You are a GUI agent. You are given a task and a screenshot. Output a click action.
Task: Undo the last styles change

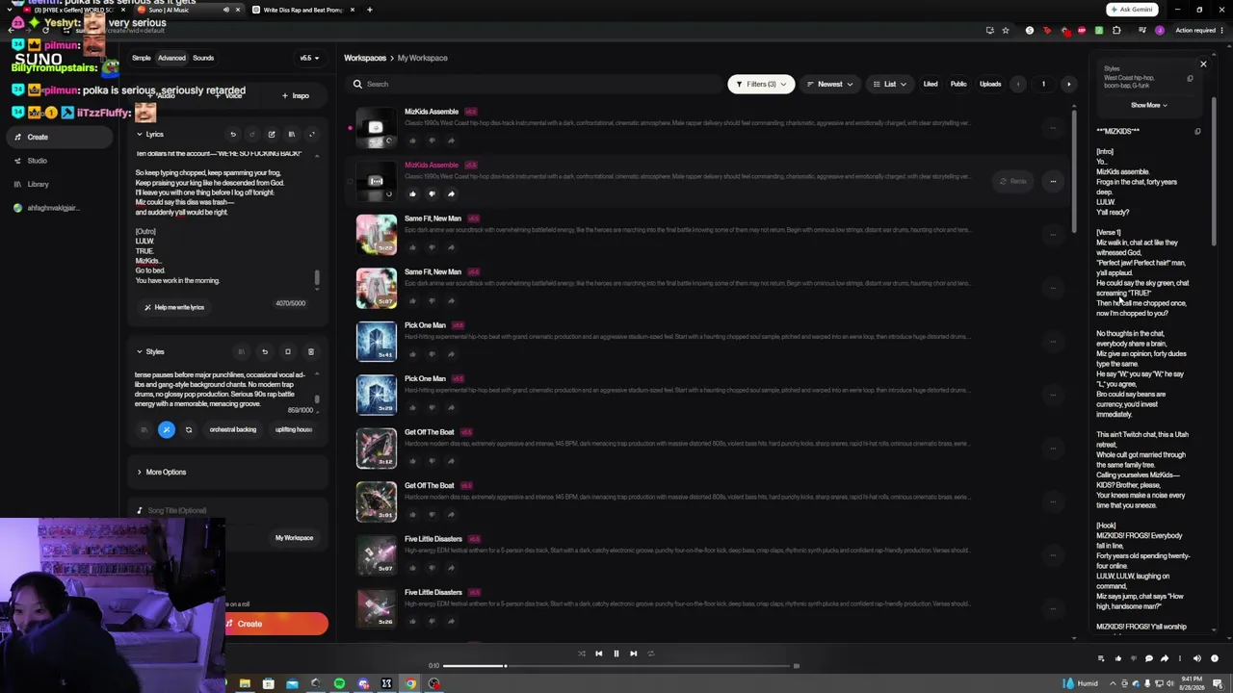264,352
